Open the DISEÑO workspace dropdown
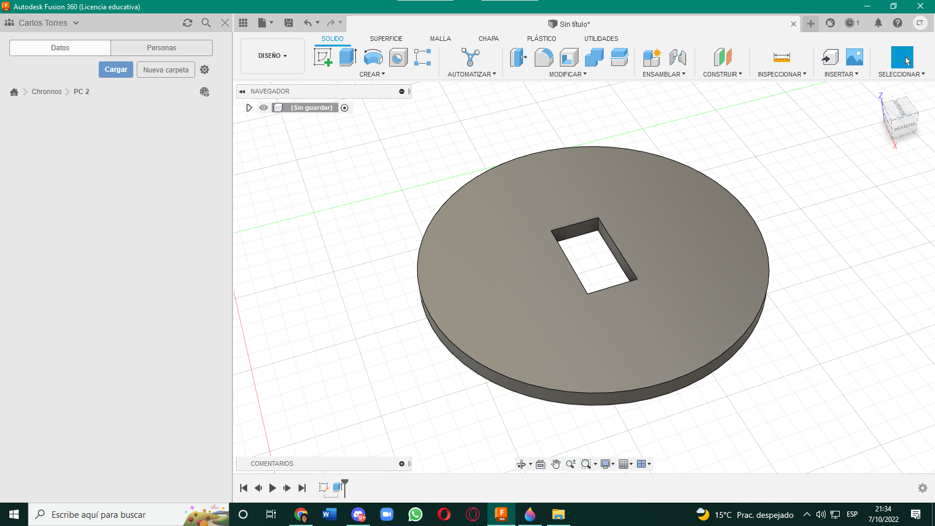 pyautogui.click(x=272, y=56)
